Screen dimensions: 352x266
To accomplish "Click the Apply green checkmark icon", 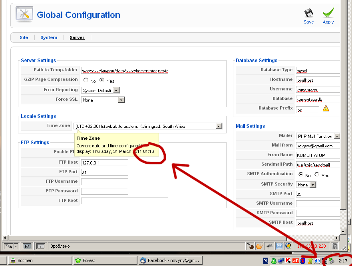I will pos(328,13).
